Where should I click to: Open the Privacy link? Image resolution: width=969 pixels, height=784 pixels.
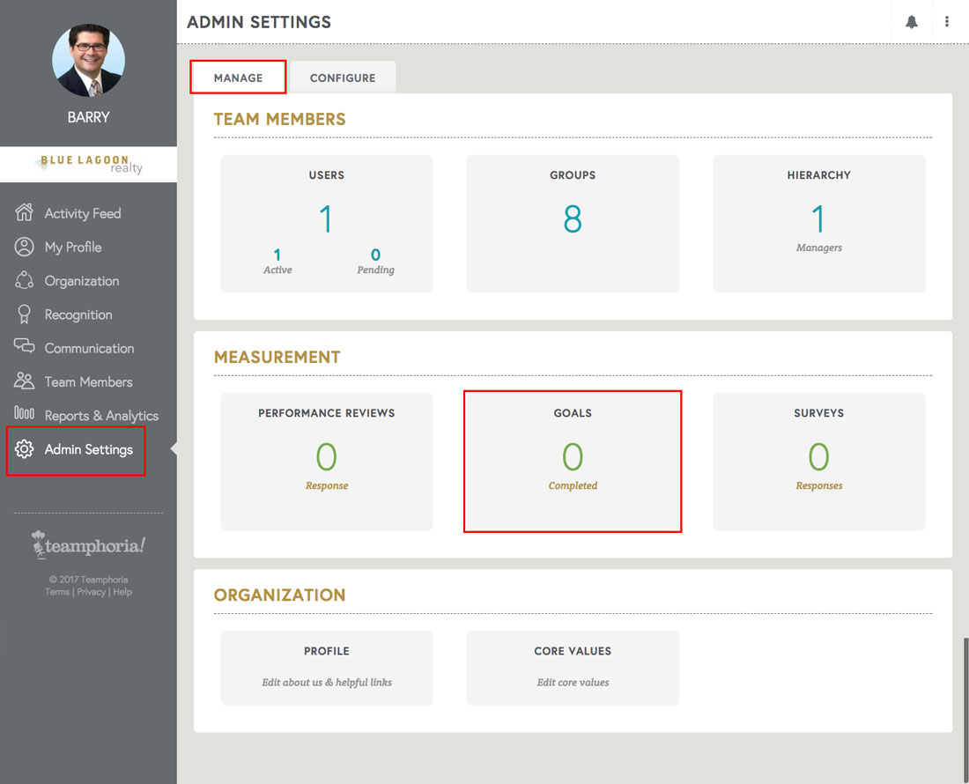tap(91, 591)
